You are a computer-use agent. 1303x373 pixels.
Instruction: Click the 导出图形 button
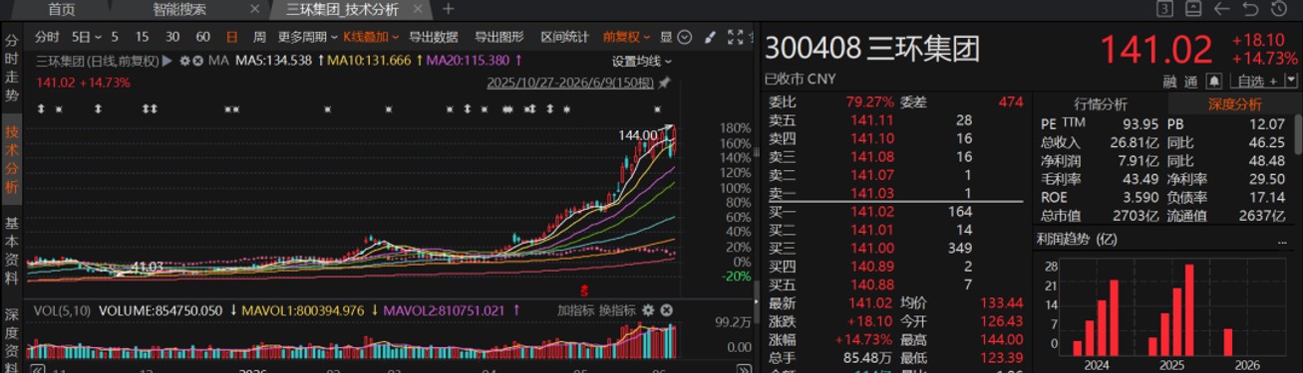point(498,37)
